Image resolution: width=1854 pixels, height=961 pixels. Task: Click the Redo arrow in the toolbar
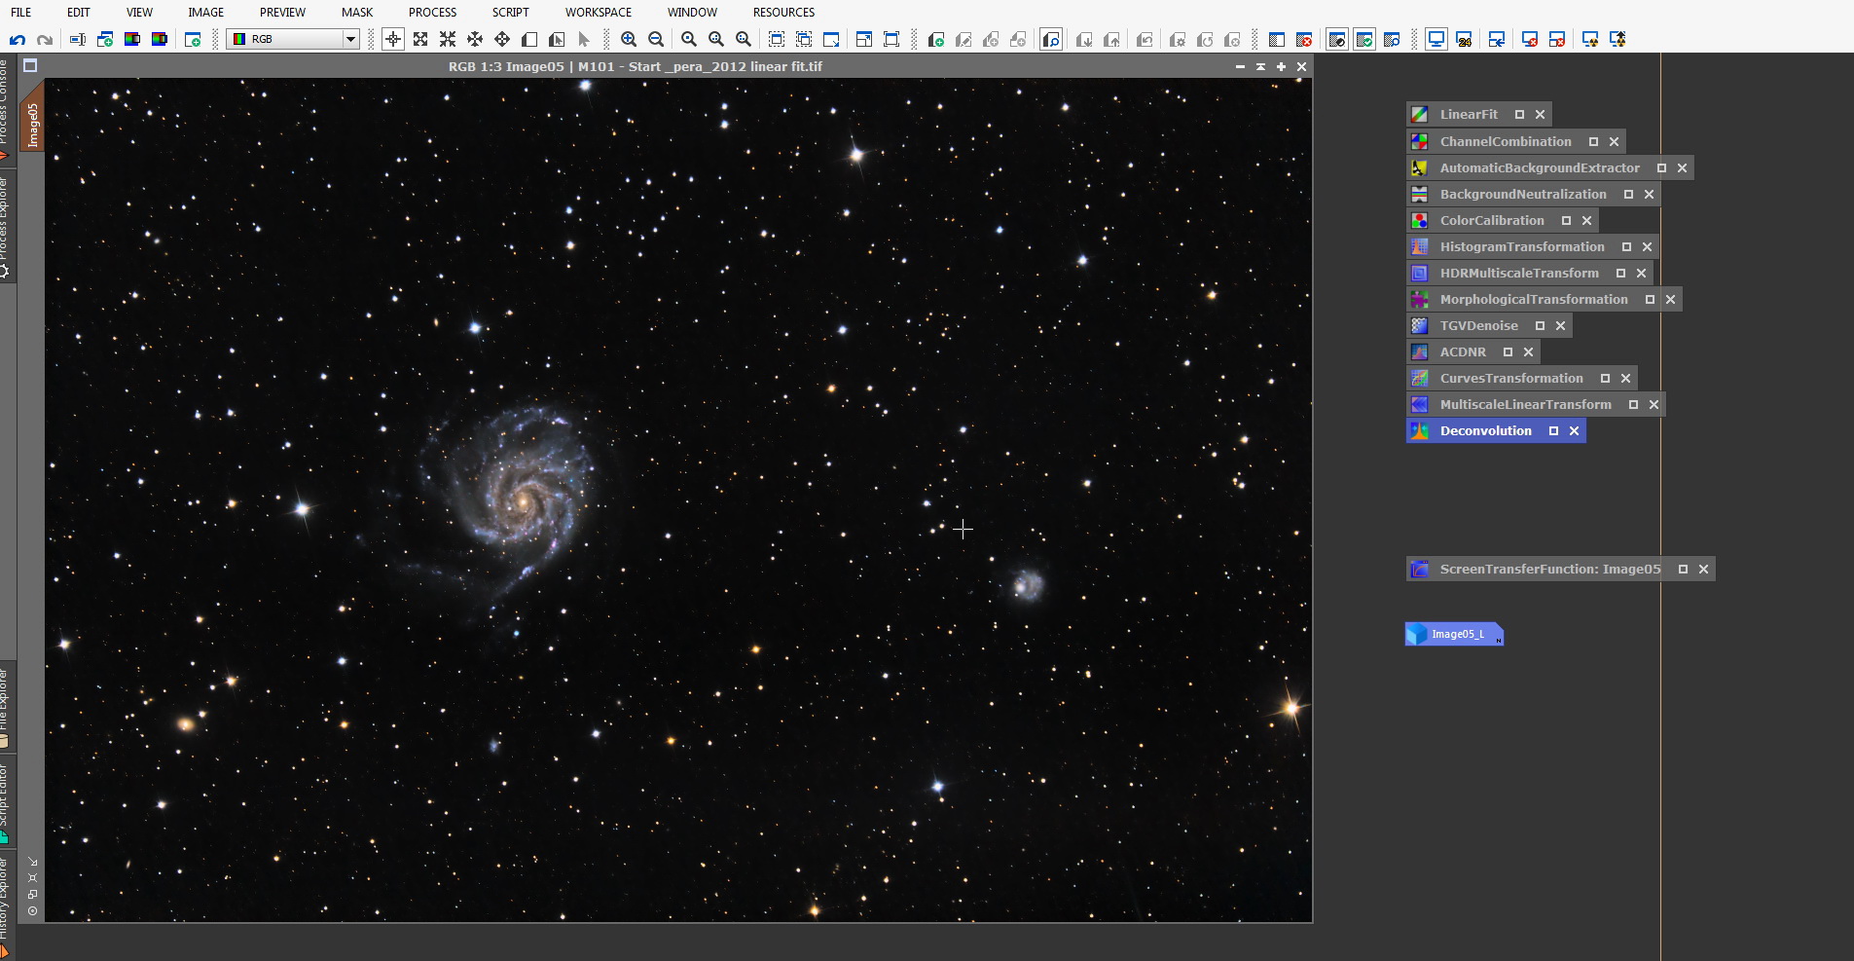coord(44,39)
